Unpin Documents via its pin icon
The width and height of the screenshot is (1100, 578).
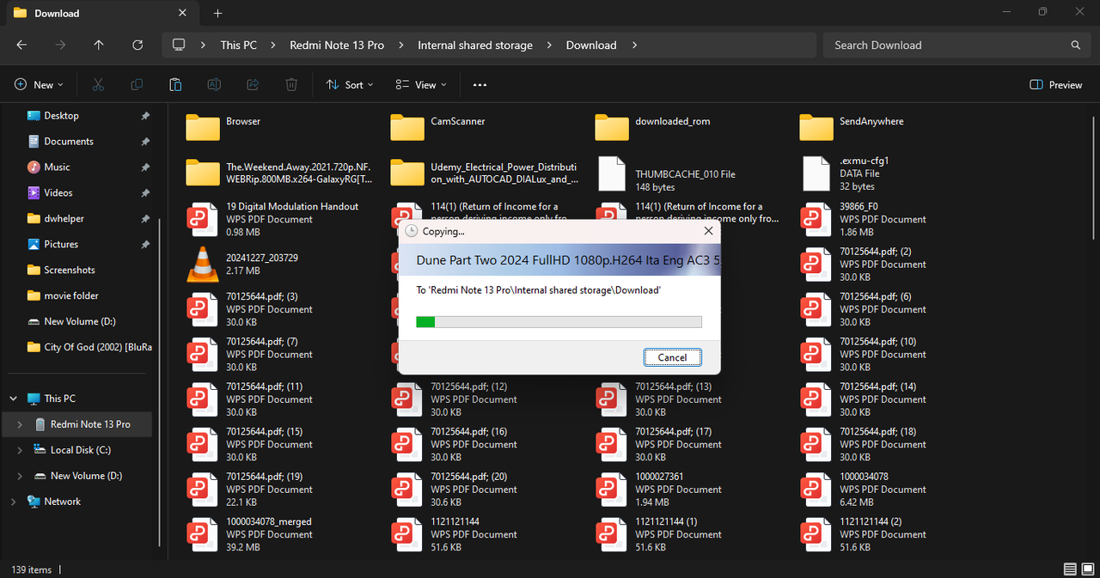[145, 142]
